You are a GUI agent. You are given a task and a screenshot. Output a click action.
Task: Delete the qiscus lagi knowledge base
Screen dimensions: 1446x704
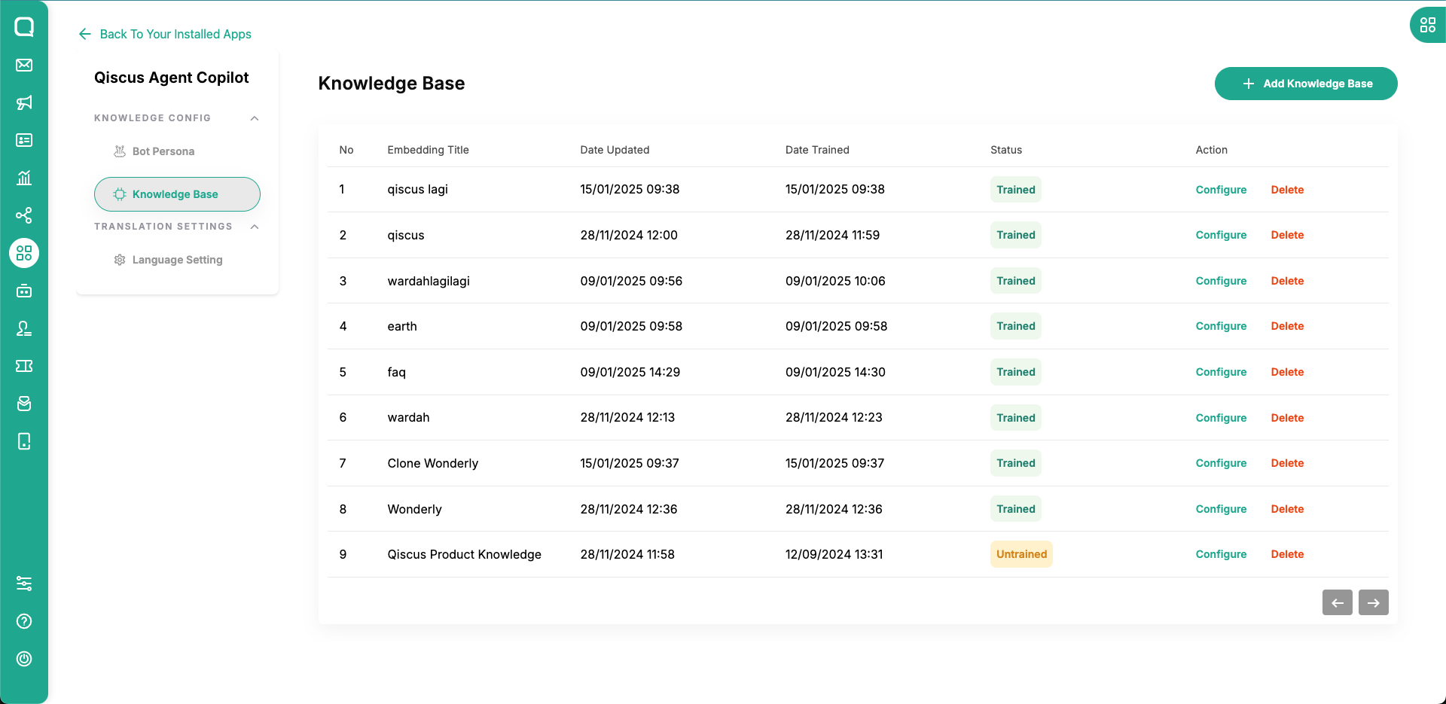click(x=1287, y=190)
